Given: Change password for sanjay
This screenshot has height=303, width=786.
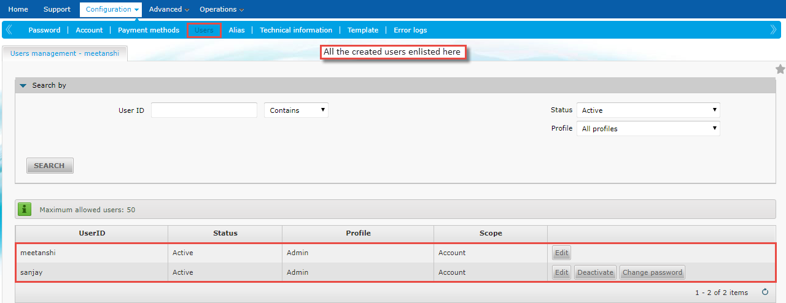Looking at the screenshot, I should [x=652, y=272].
